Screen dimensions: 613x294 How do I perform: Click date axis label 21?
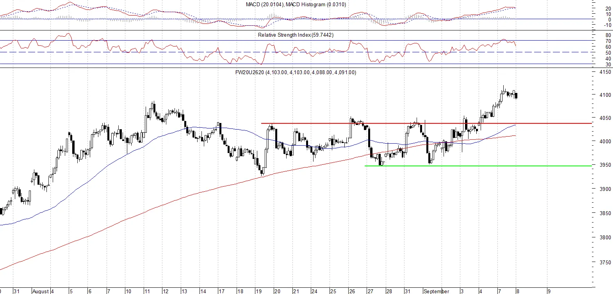[x=296, y=291]
